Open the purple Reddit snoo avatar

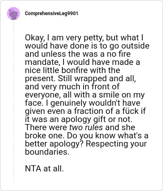[x=13, y=13]
